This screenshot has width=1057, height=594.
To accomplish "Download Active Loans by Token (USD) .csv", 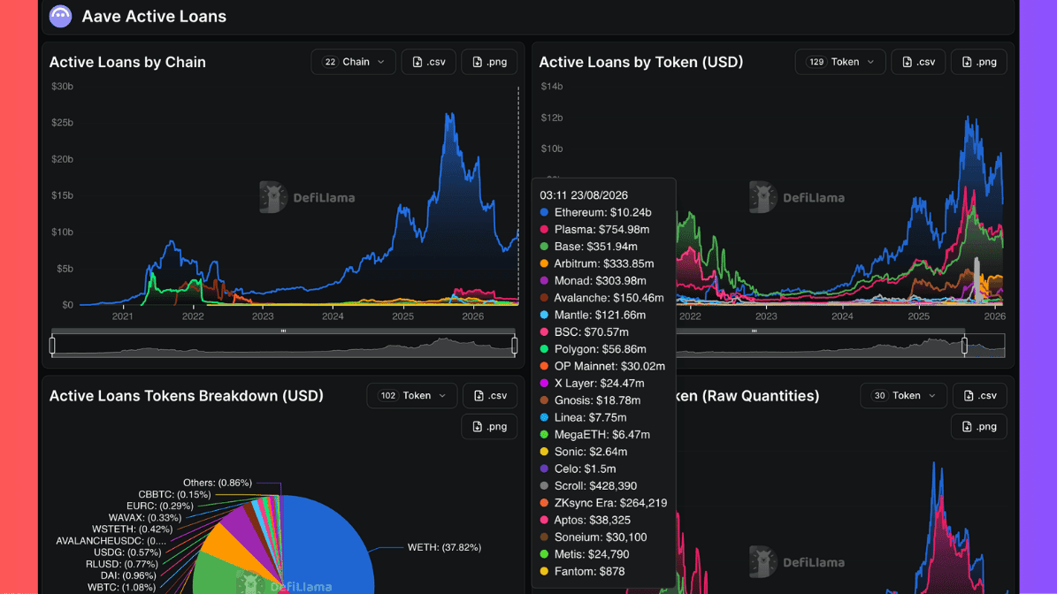I will (x=918, y=62).
